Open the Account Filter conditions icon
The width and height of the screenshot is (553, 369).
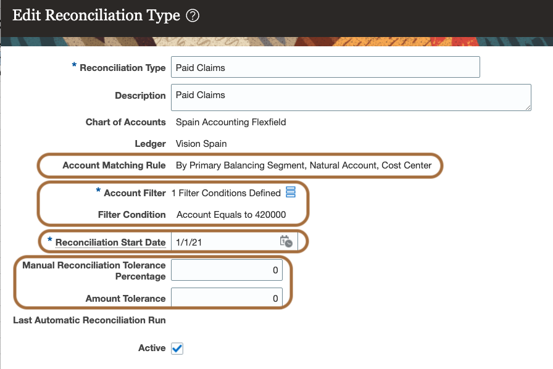tap(291, 193)
